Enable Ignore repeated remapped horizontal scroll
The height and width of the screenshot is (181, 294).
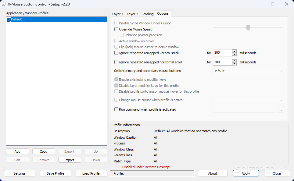click(116, 62)
